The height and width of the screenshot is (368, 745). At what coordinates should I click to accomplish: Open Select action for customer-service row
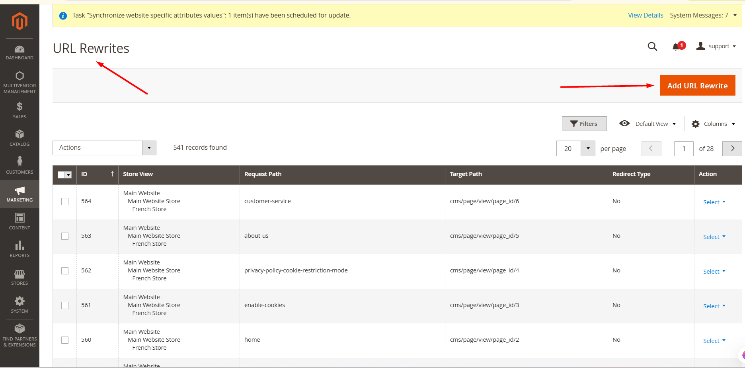coord(714,202)
